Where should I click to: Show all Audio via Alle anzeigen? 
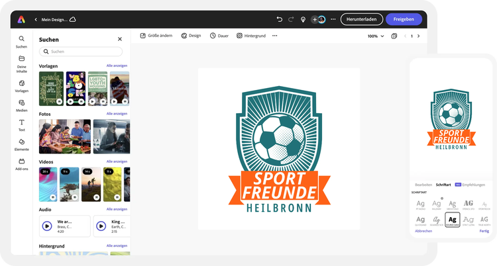click(x=117, y=209)
